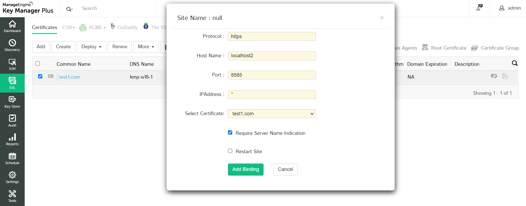Cancel the binding dialog
The height and width of the screenshot is (206, 526).
(285, 170)
